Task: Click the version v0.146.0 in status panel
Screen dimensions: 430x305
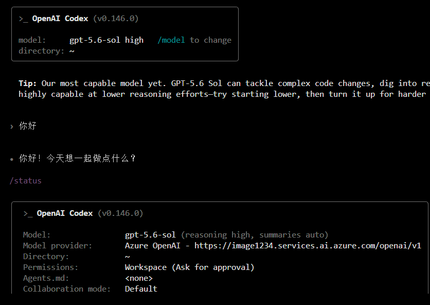Action: (120, 213)
